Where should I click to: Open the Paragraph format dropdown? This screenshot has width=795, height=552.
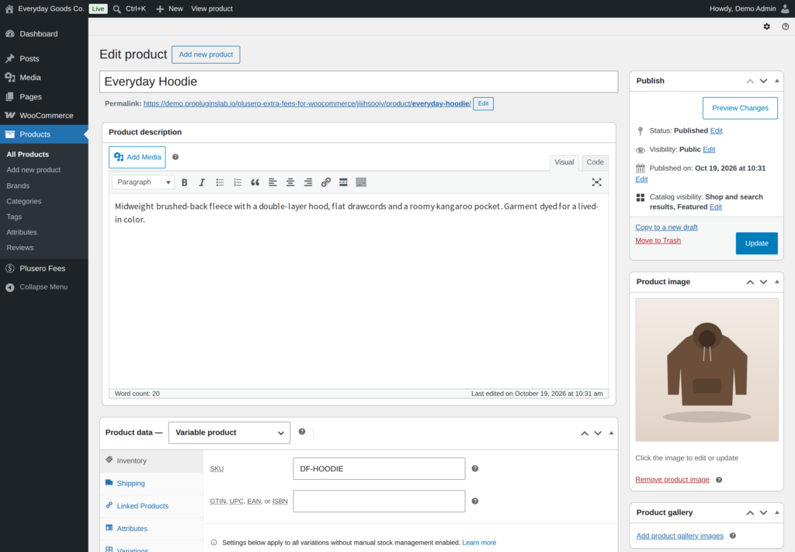click(x=143, y=182)
